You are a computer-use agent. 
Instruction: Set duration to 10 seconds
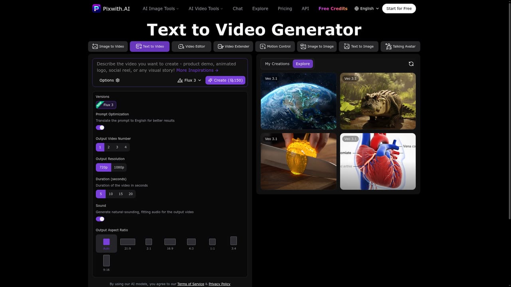click(x=111, y=194)
